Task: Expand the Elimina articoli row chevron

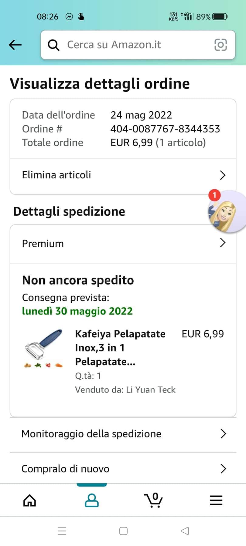Action: (x=223, y=175)
